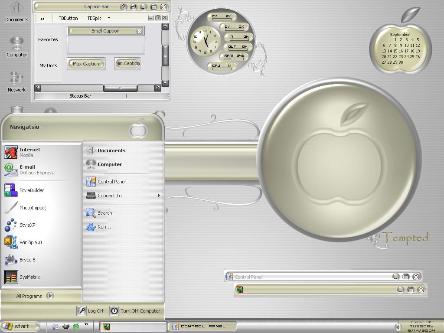Click globe icon in second minimized window

coord(239,289)
